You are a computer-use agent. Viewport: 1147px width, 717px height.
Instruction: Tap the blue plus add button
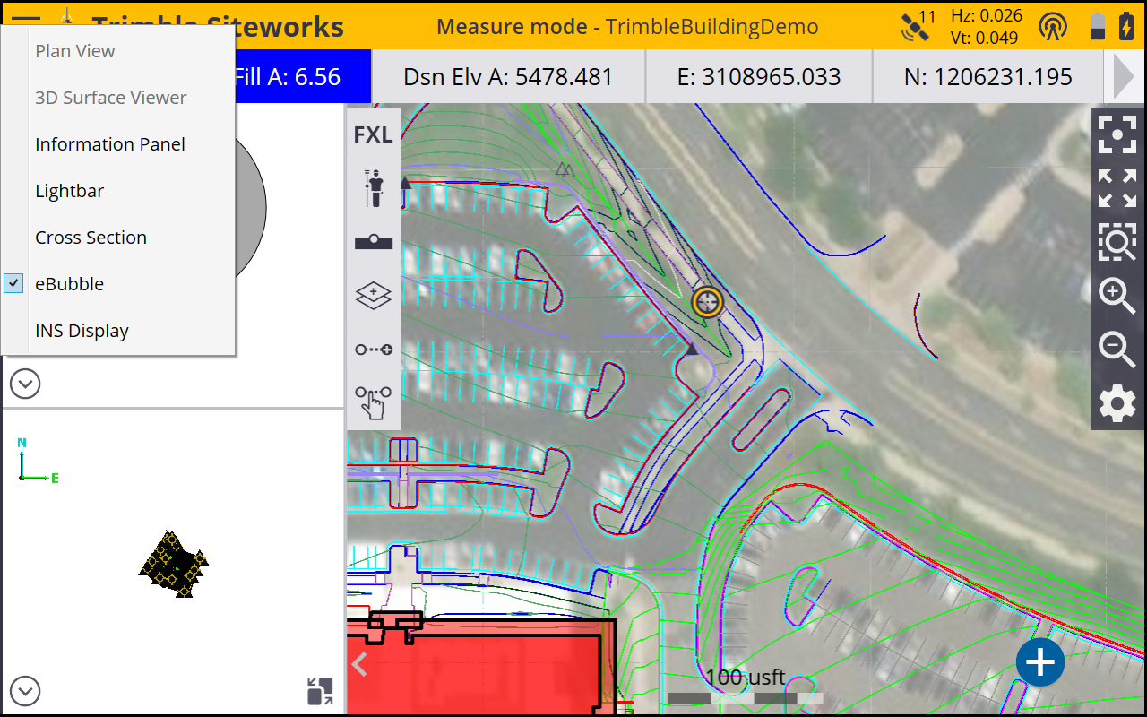pyautogui.click(x=1040, y=663)
